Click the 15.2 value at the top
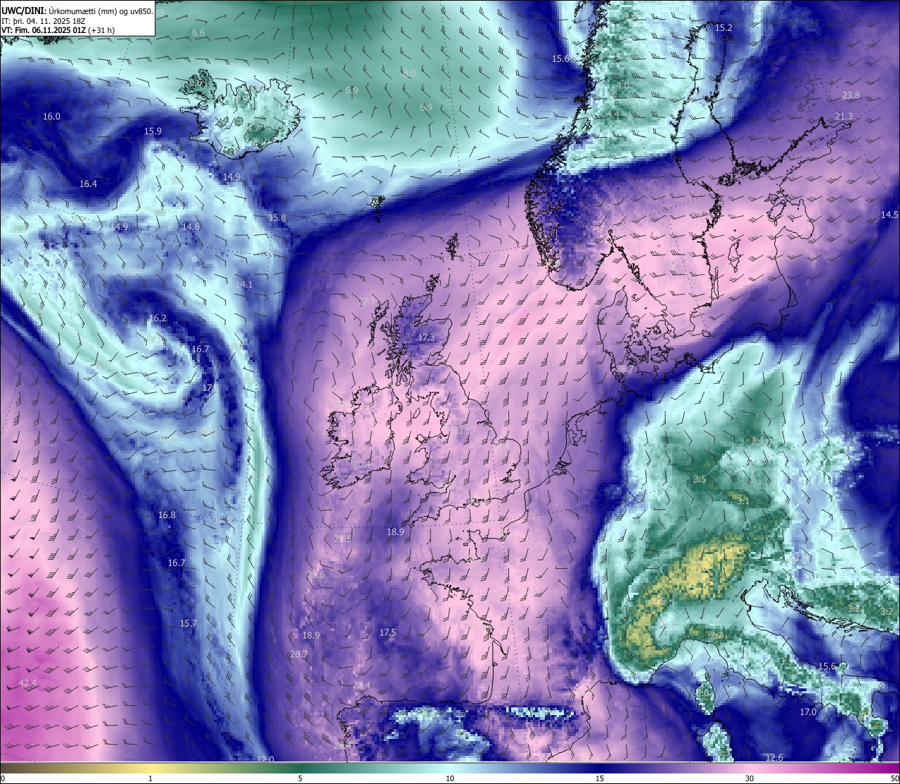The width and height of the screenshot is (900, 784). [x=724, y=28]
